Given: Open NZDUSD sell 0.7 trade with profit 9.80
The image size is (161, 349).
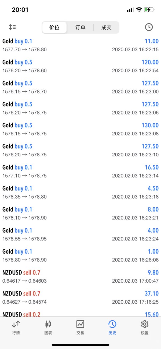Looking at the screenshot, I should (x=80, y=276).
